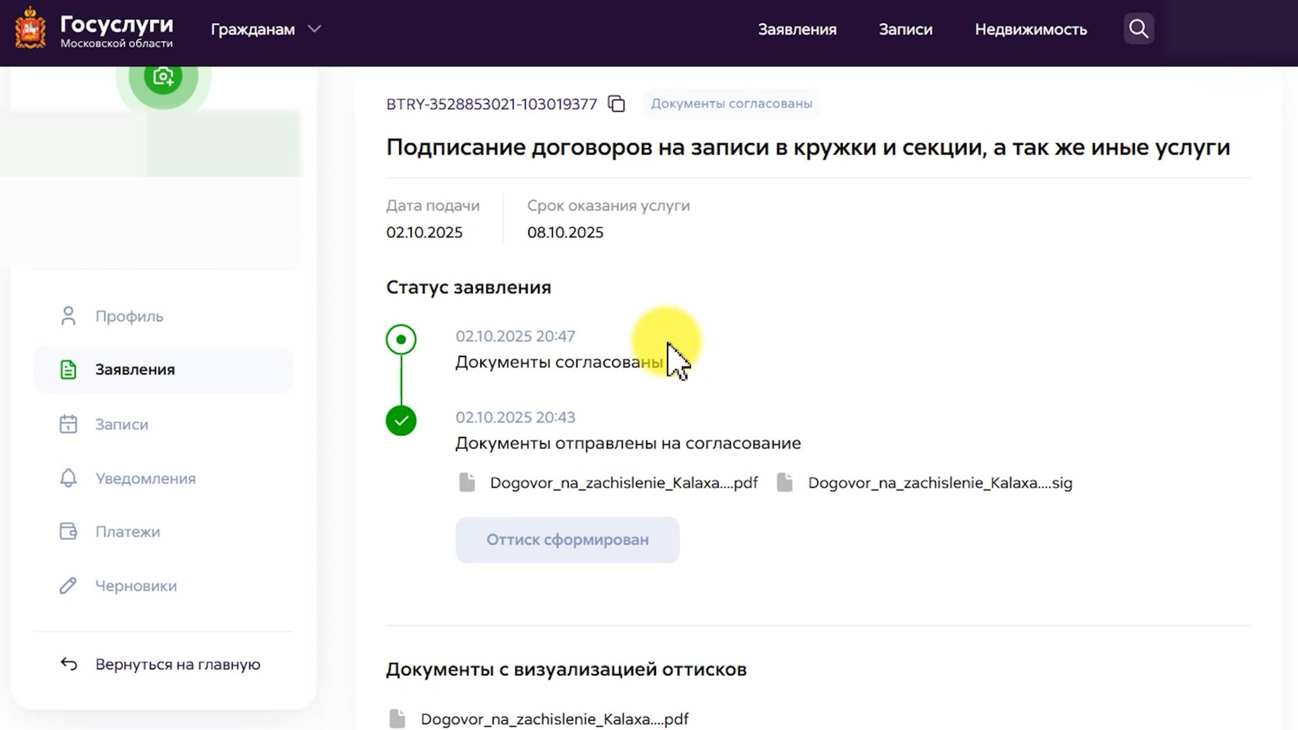
Task: Click Документы отправлены на согласование status text
Action: 628,443
